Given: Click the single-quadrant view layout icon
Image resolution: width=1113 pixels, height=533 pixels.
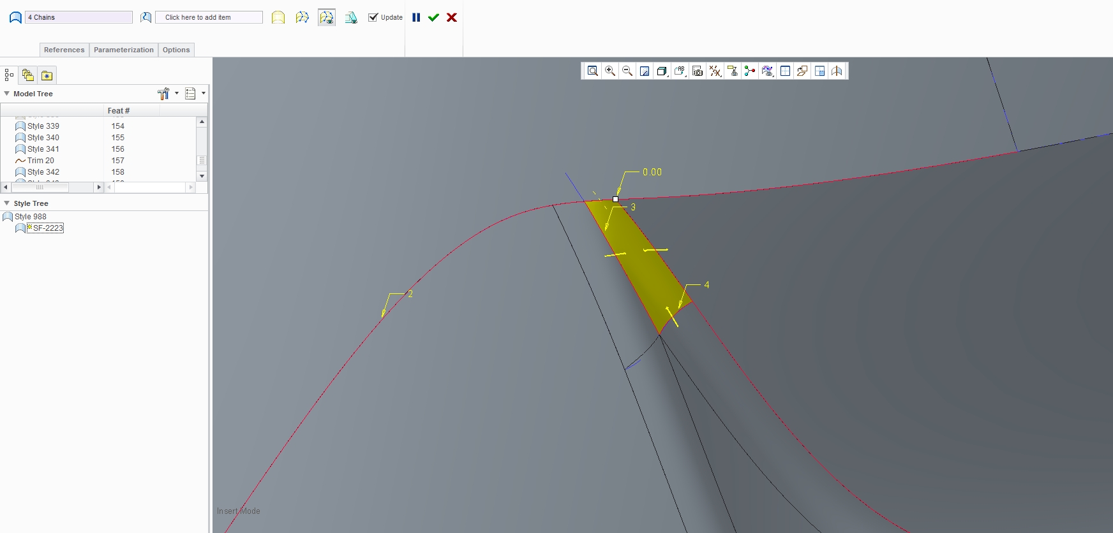Looking at the screenshot, I should point(820,71).
